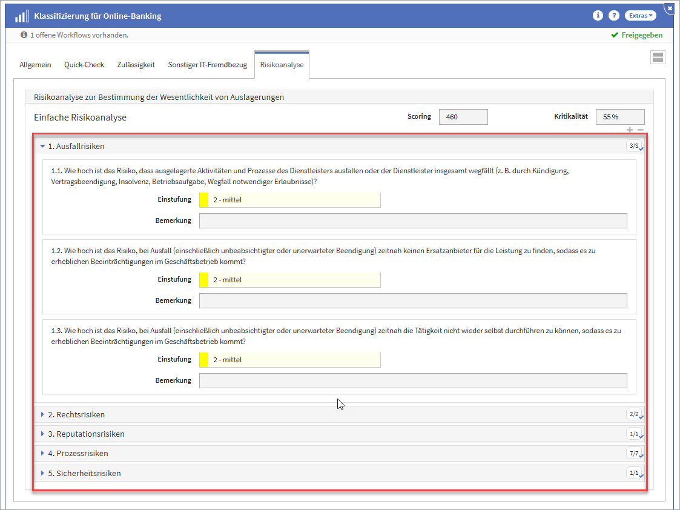The width and height of the screenshot is (680, 510).
Task: Open the Extras dropdown menu
Action: point(641,16)
